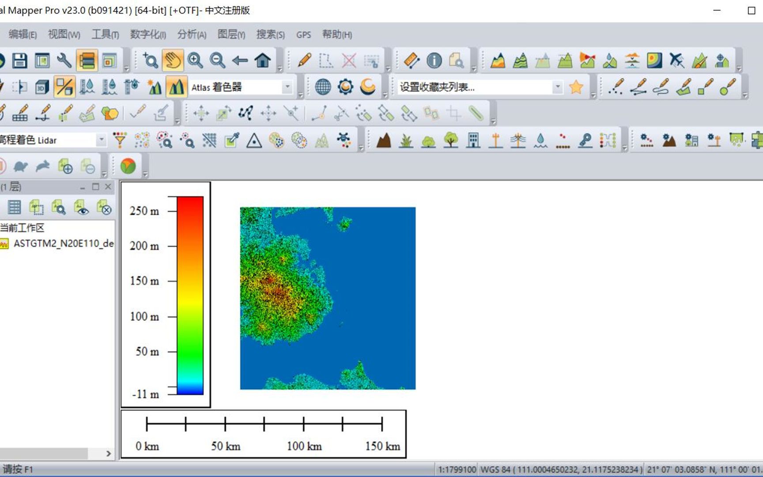Open the Atlas 着色器 dropdown

pos(288,87)
